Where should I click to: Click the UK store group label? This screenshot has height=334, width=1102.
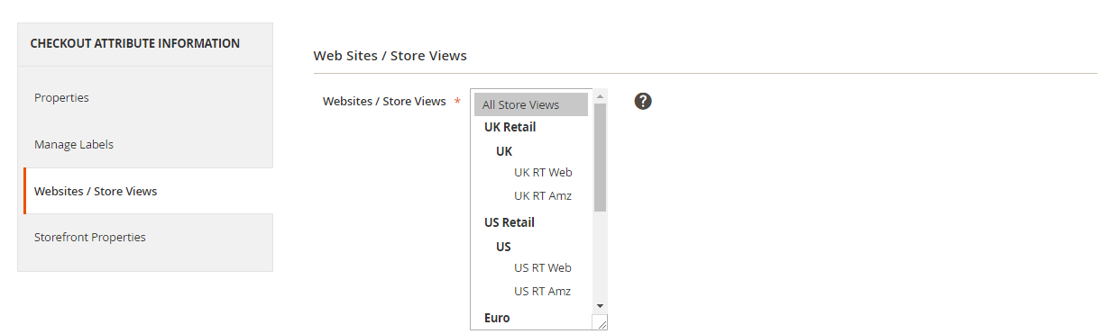504,151
